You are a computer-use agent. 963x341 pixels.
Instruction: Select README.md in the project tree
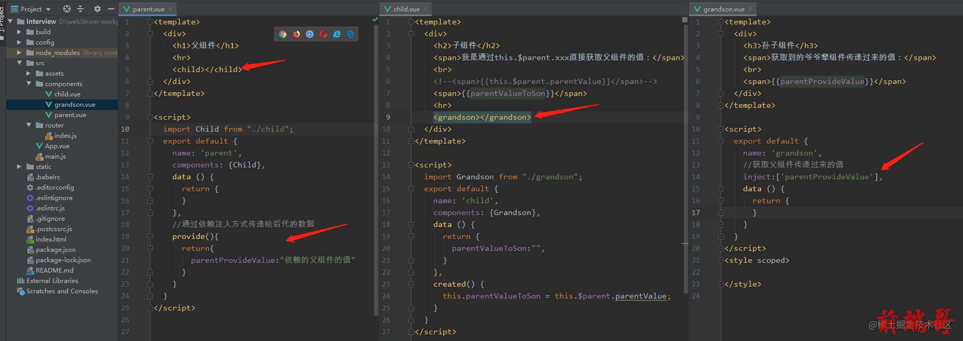(x=54, y=270)
